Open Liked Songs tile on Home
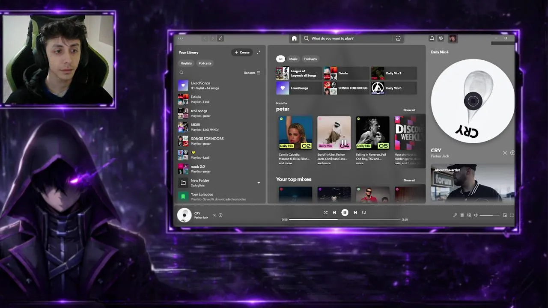The width and height of the screenshot is (548, 308). point(299,88)
